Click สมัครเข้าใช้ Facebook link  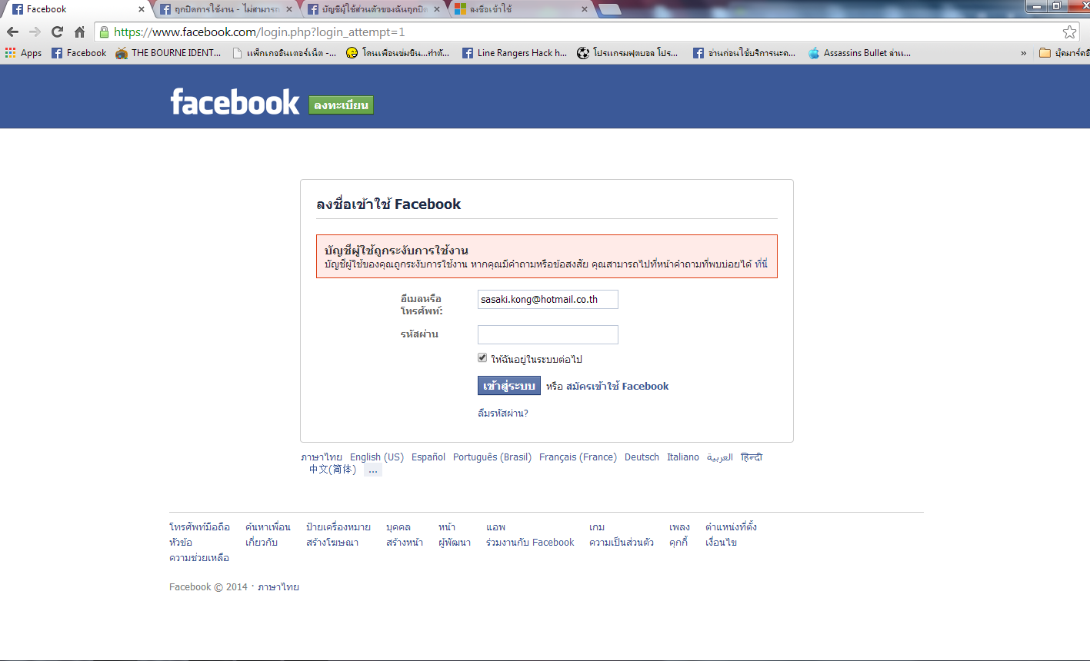[618, 387]
